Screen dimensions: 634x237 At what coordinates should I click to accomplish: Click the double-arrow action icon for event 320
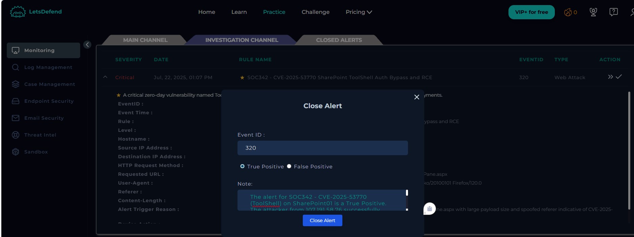tap(610, 77)
